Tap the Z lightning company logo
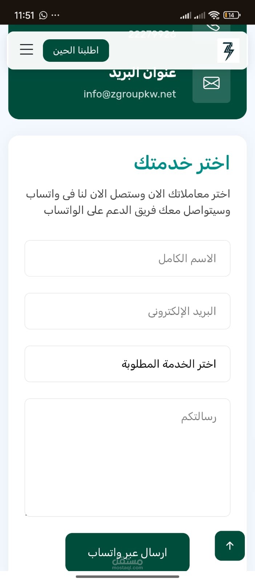 click(x=228, y=50)
